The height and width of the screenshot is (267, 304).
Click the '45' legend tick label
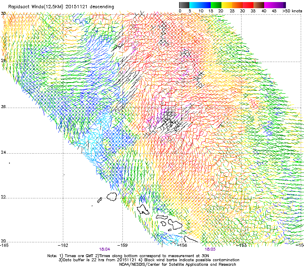pyautogui.click(x=274, y=11)
